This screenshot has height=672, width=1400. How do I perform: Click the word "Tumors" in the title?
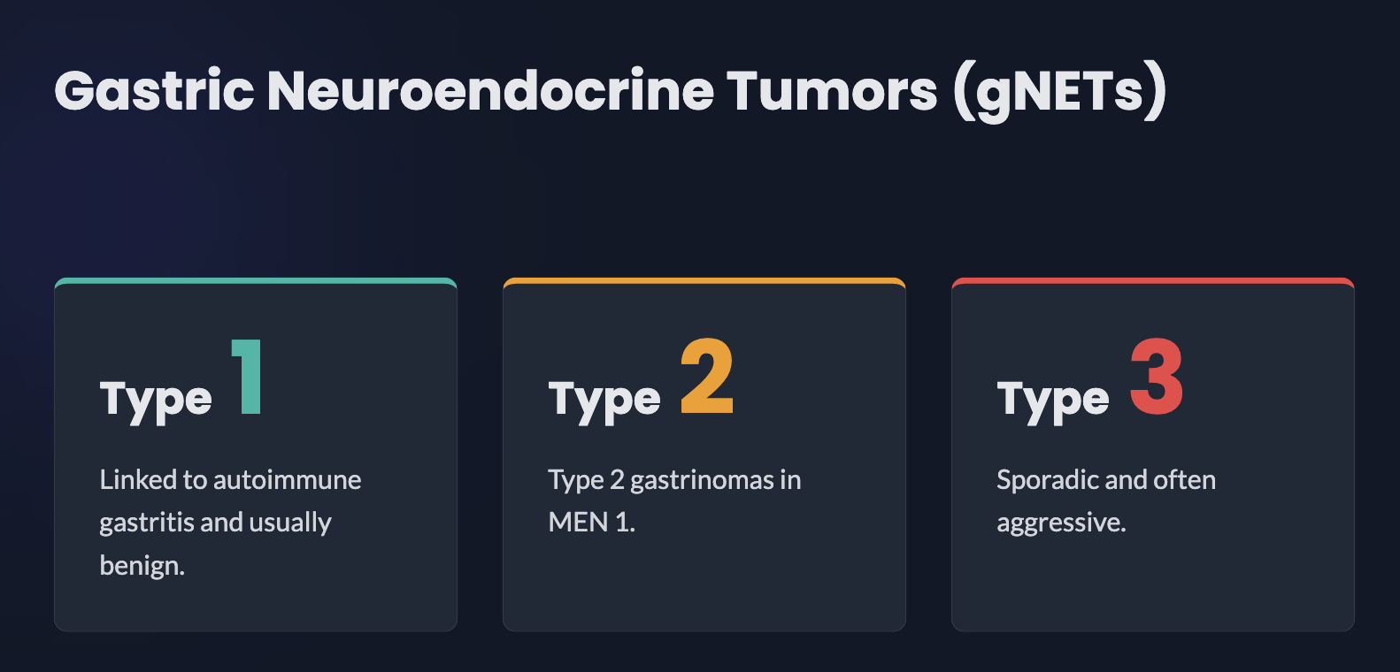pyautogui.click(x=831, y=91)
